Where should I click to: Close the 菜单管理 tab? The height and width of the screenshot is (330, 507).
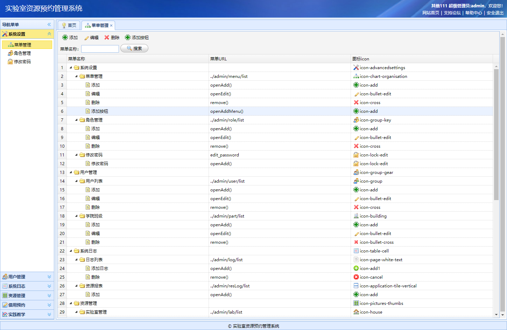click(x=111, y=25)
